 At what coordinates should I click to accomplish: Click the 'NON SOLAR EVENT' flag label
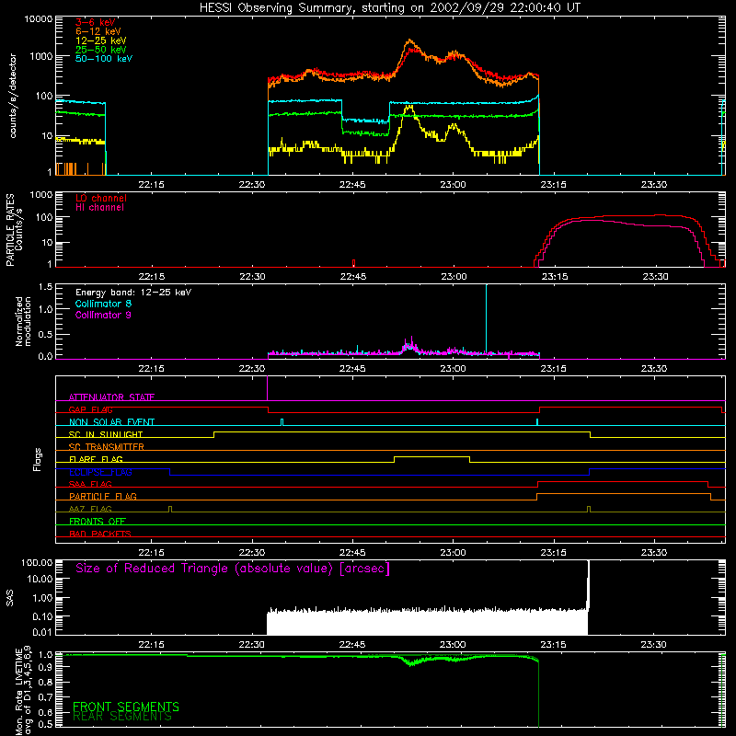(111, 422)
